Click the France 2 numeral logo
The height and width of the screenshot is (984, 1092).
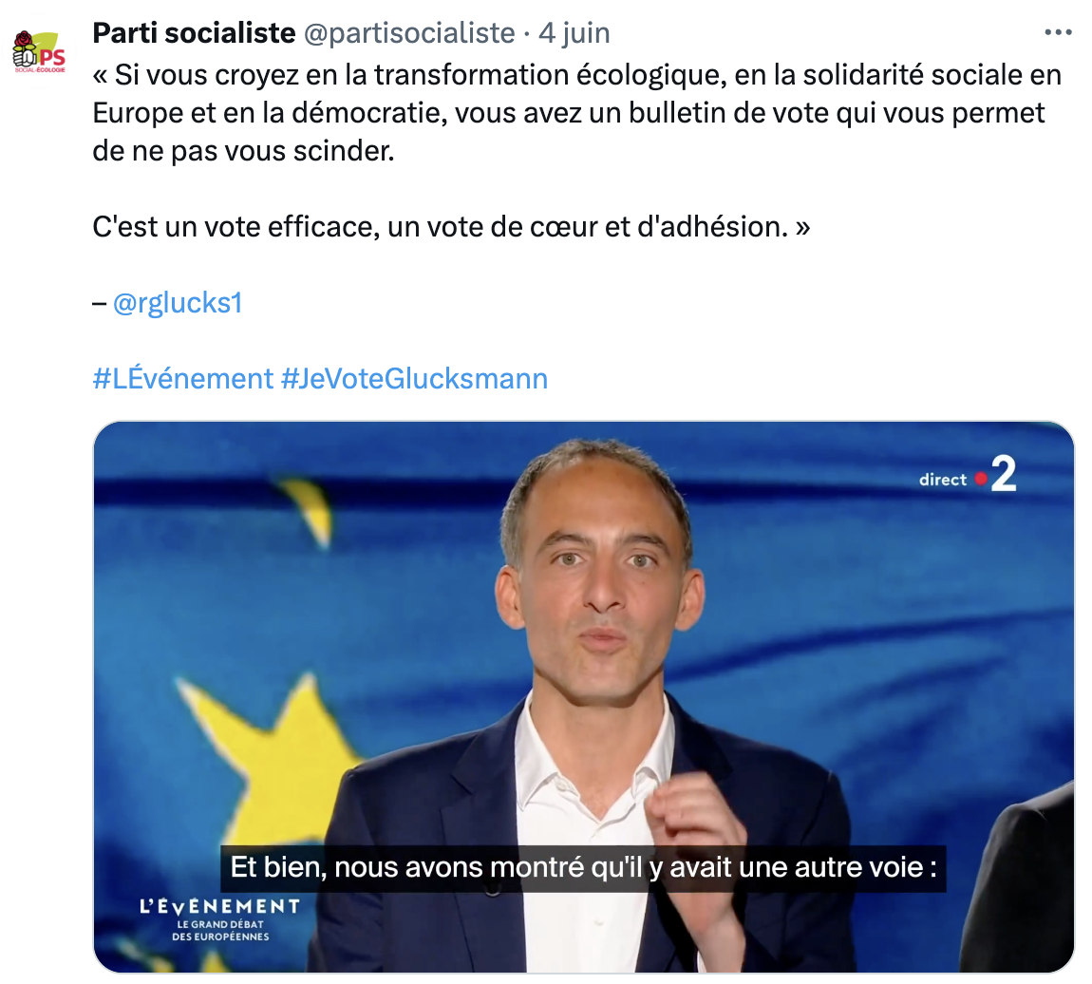pyautogui.click(x=1004, y=474)
